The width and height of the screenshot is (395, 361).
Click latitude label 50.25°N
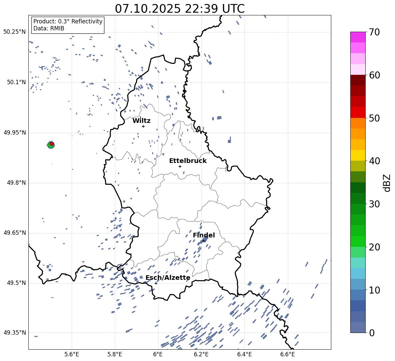[15, 32]
